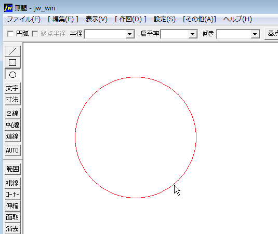This screenshot has width=278, height=234.
Task: Choose the 中心線 center line tool
Action: tap(12, 125)
